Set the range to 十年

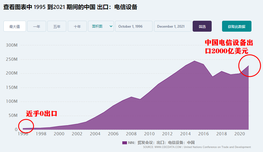77,26
